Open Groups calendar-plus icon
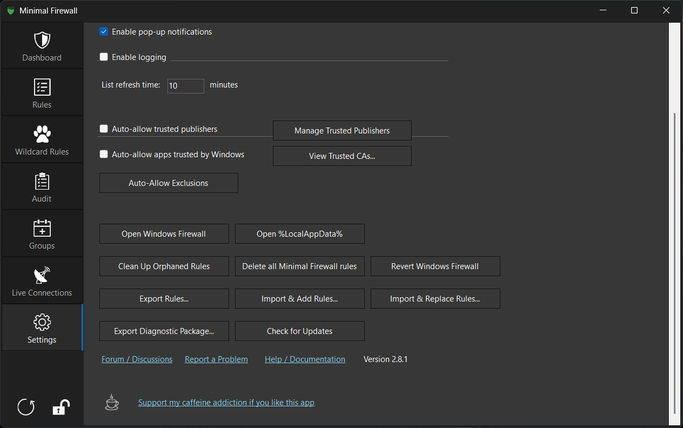The width and height of the screenshot is (683, 428). tap(42, 228)
